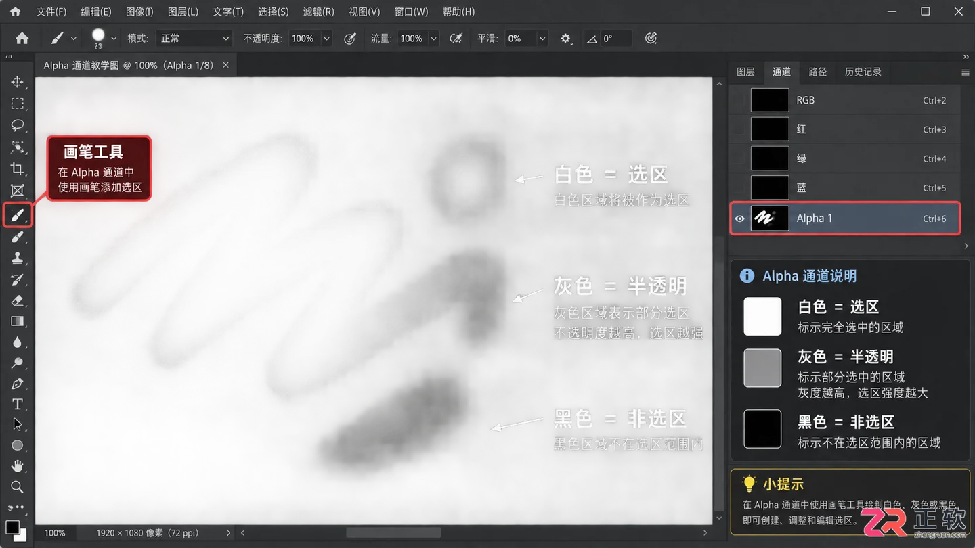Select the Clone Stamp tool
This screenshot has width=975, height=548.
tap(17, 258)
